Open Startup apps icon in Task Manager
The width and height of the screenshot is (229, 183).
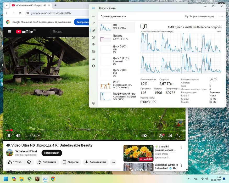(93, 44)
